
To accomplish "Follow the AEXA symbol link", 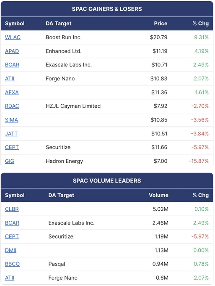I will pos(12,93).
